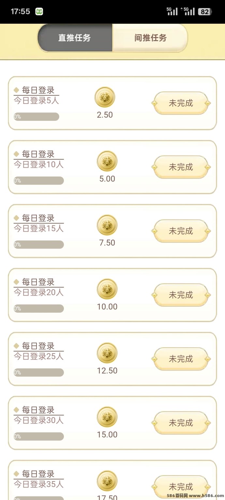
Task: Tap the progress bar under 今日登录25人
Action: [x=38, y=373]
